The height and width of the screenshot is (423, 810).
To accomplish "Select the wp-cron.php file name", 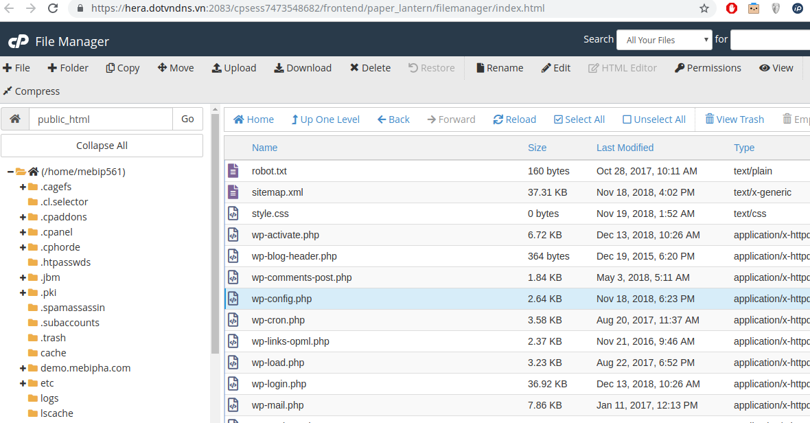I will tap(278, 320).
